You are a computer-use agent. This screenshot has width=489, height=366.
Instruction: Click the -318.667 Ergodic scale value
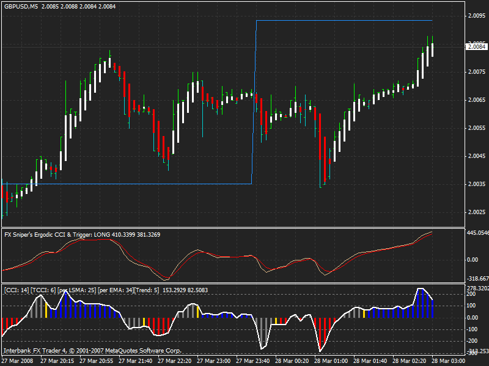pos(477,279)
